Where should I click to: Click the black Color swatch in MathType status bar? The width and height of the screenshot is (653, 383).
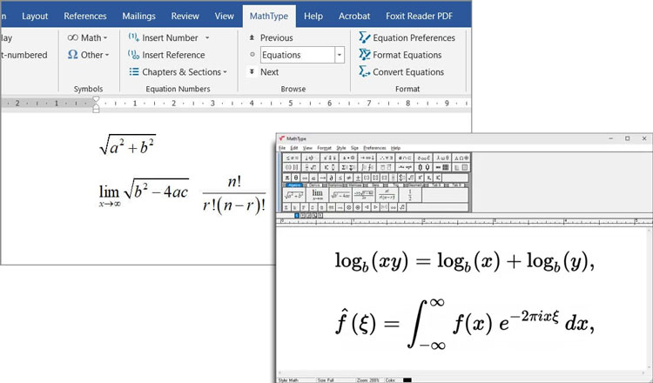click(x=407, y=380)
